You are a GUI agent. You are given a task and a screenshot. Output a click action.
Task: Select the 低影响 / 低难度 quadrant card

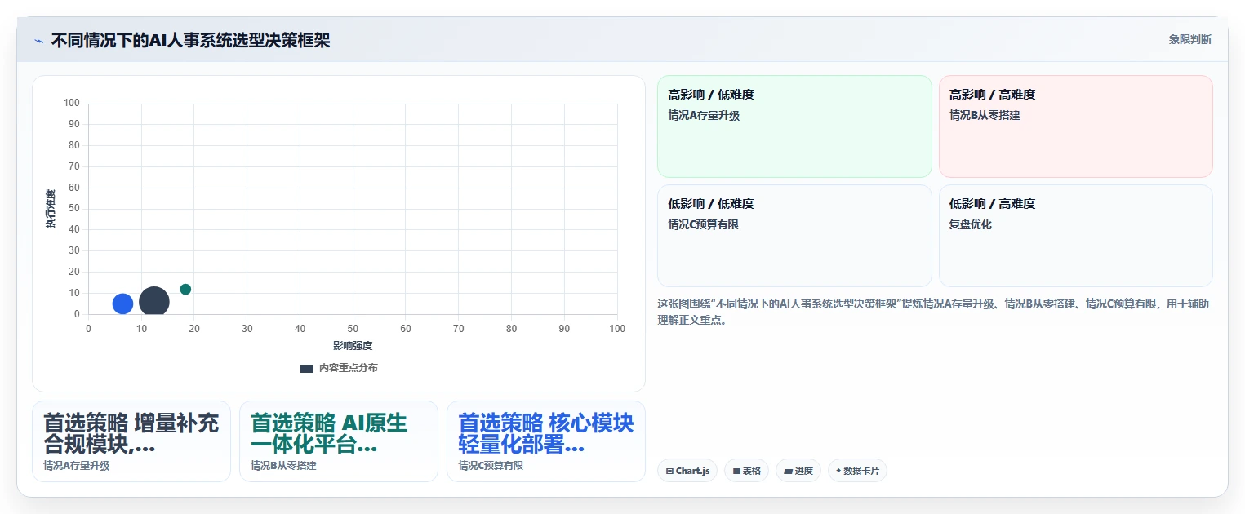pyautogui.click(x=794, y=235)
